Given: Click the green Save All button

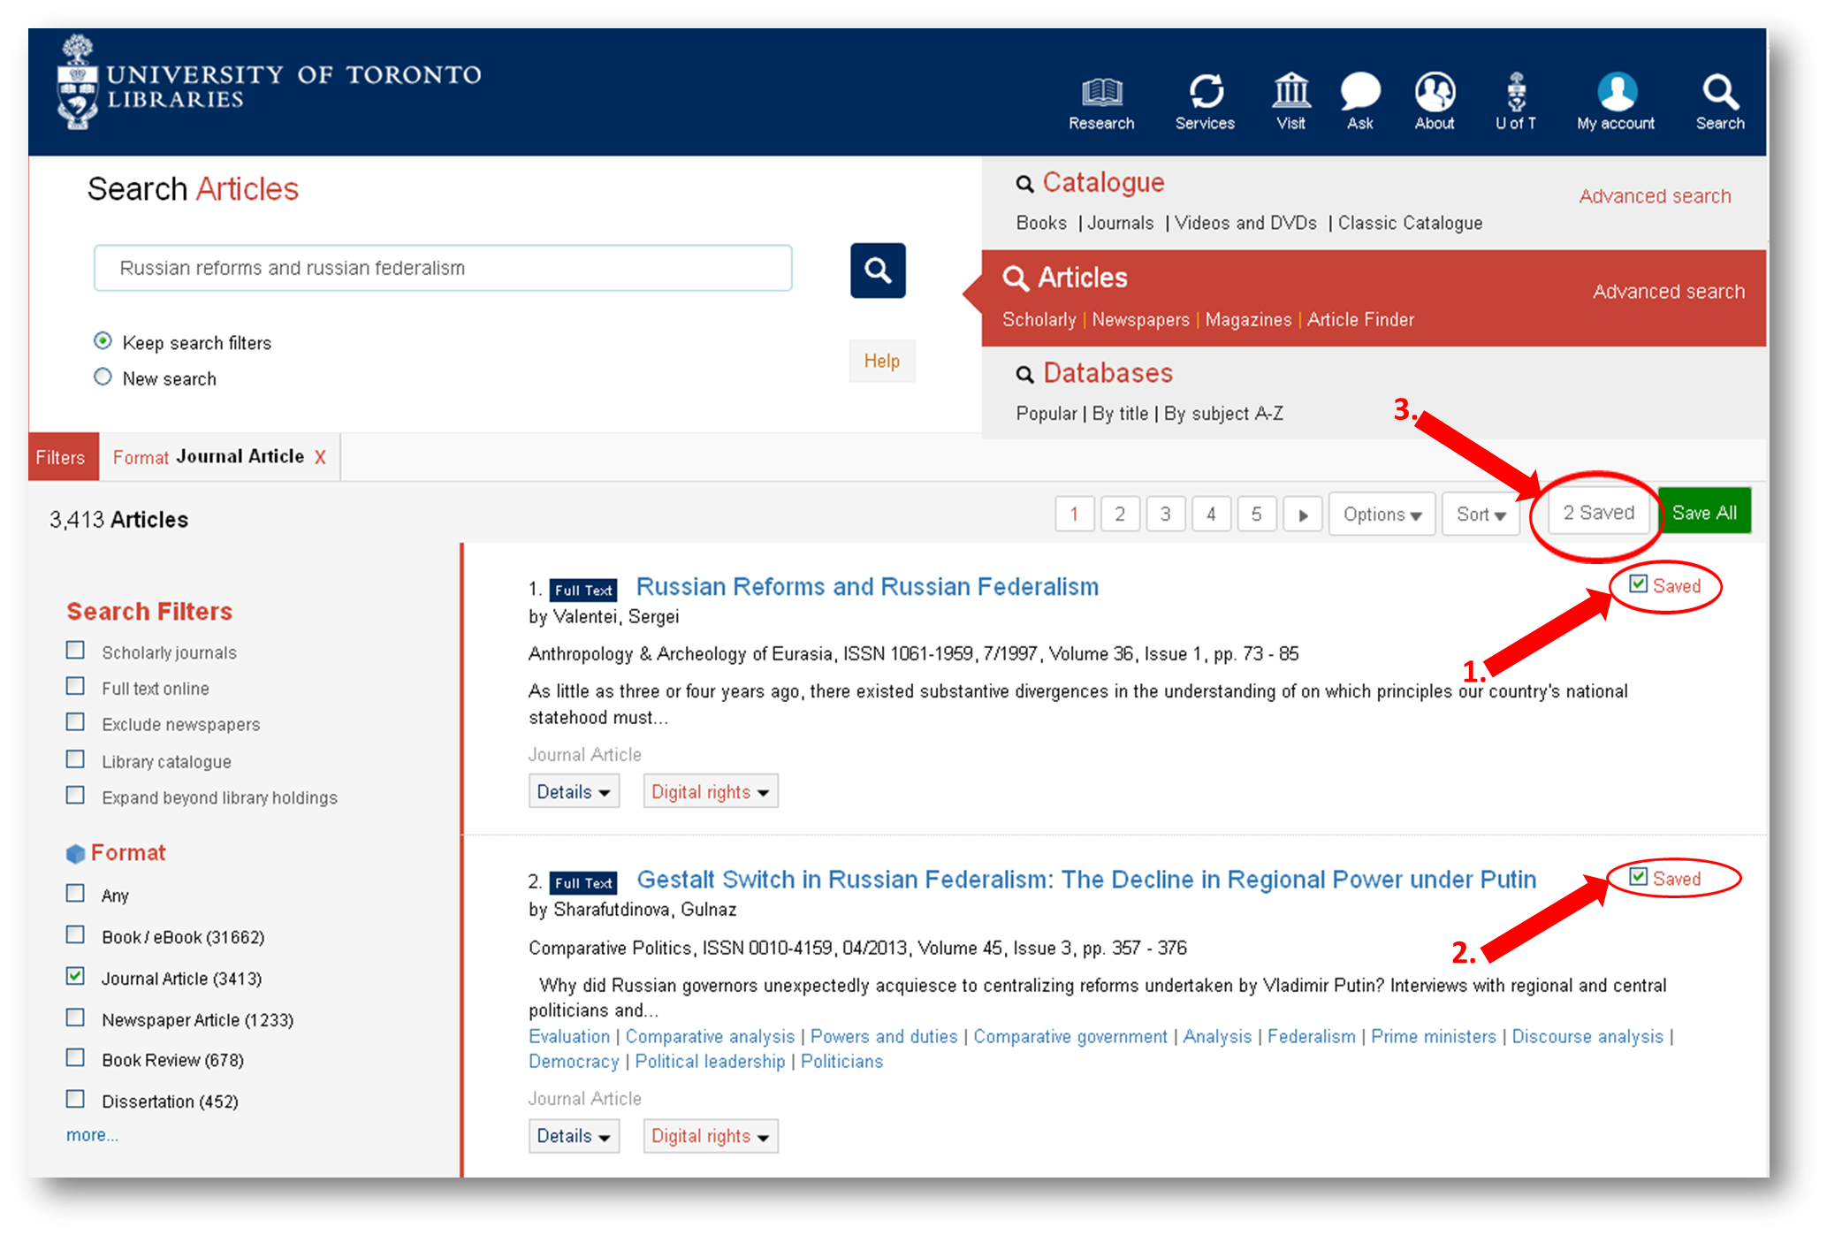Looking at the screenshot, I should coord(1703,513).
